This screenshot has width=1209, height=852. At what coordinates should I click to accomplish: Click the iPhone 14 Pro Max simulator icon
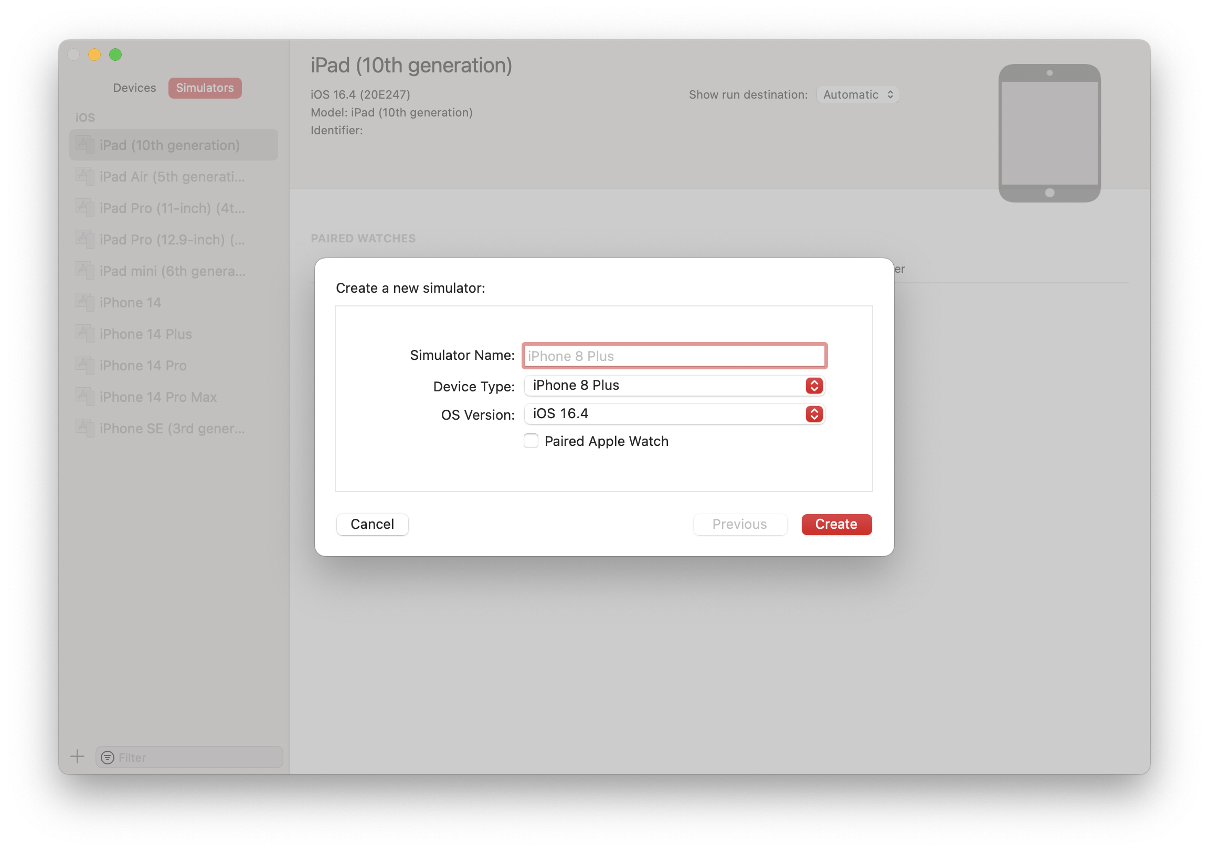84,396
